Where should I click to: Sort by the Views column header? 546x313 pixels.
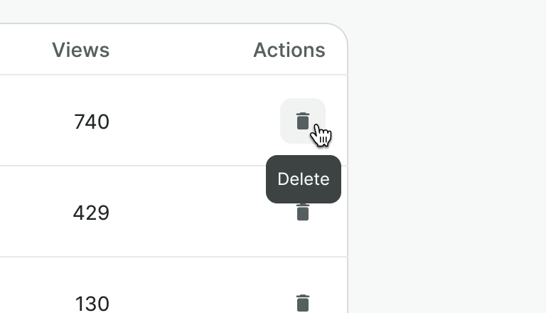click(81, 50)
